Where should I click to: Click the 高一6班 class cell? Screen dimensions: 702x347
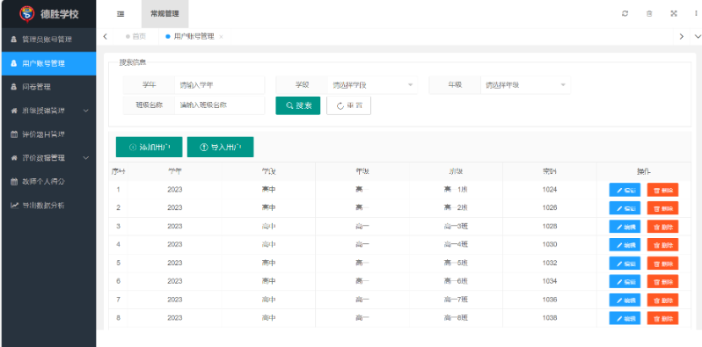(x=456, y=281)
